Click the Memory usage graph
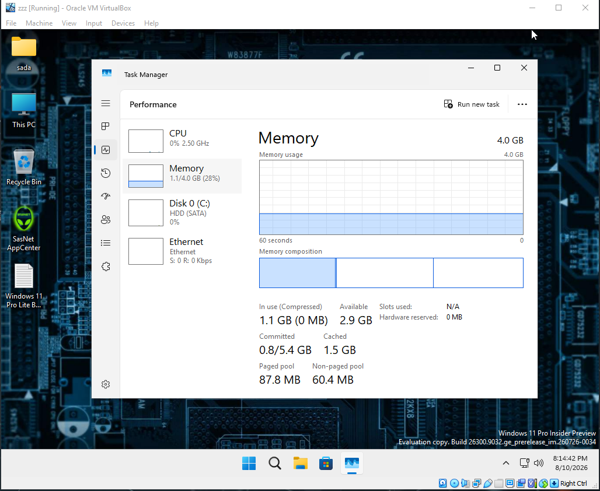600x491 pixels. pyautogui.click(x=391, y=197)
